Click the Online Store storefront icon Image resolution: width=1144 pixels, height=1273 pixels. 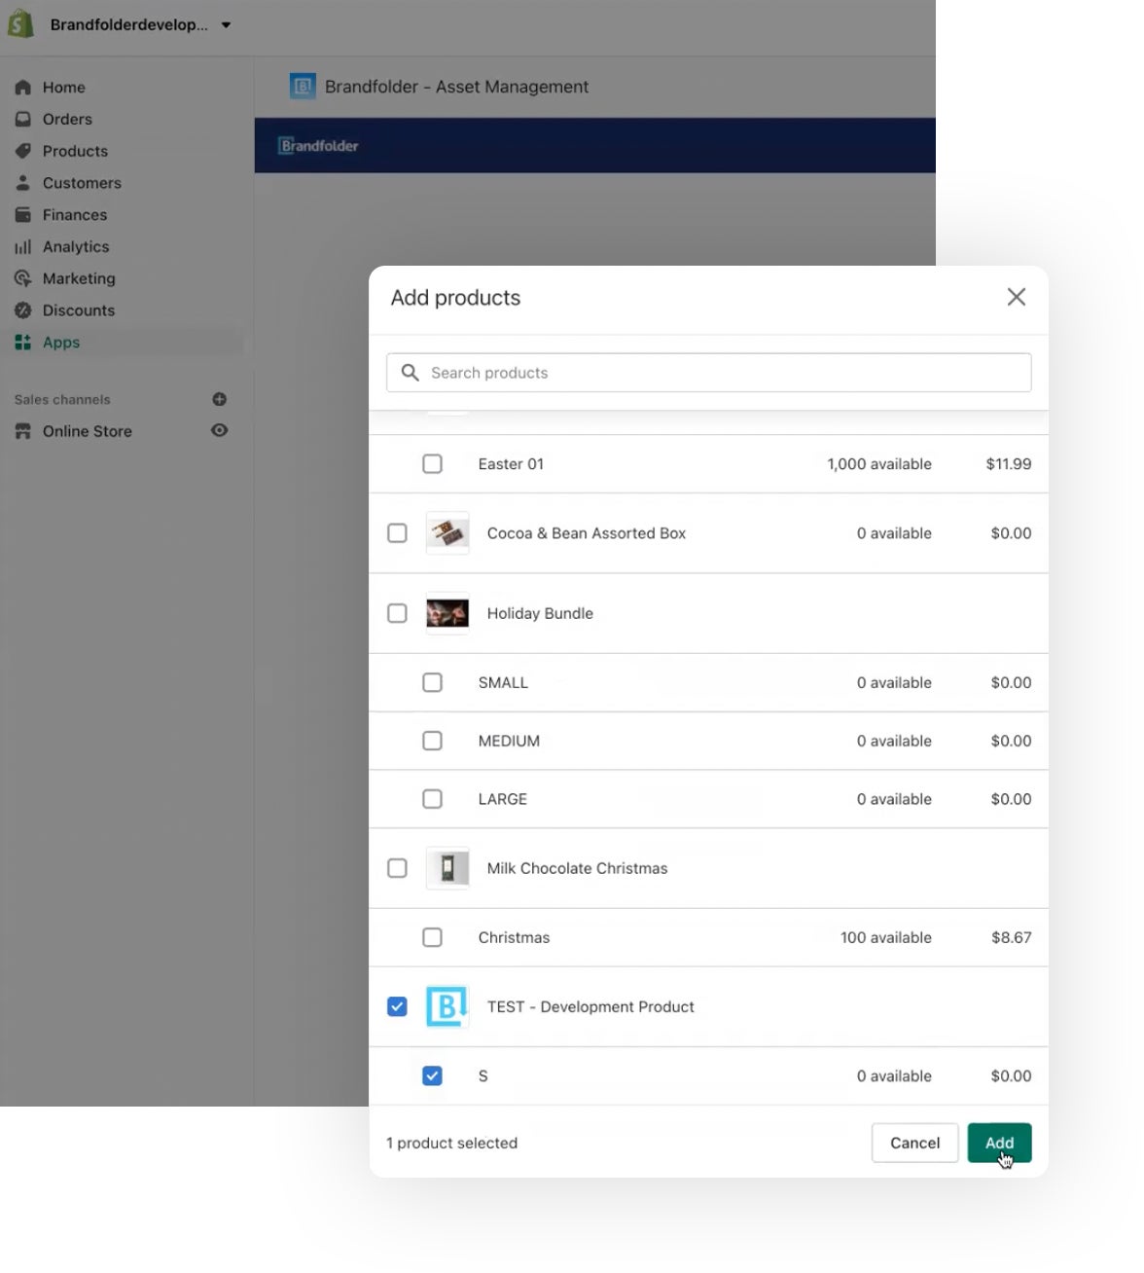[23, 431]
